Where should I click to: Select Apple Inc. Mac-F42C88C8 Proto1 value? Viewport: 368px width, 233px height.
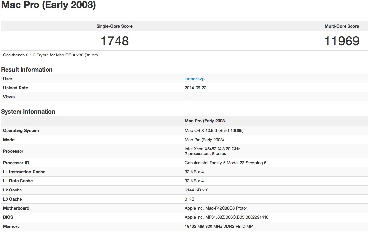click(x=216, y=208)
